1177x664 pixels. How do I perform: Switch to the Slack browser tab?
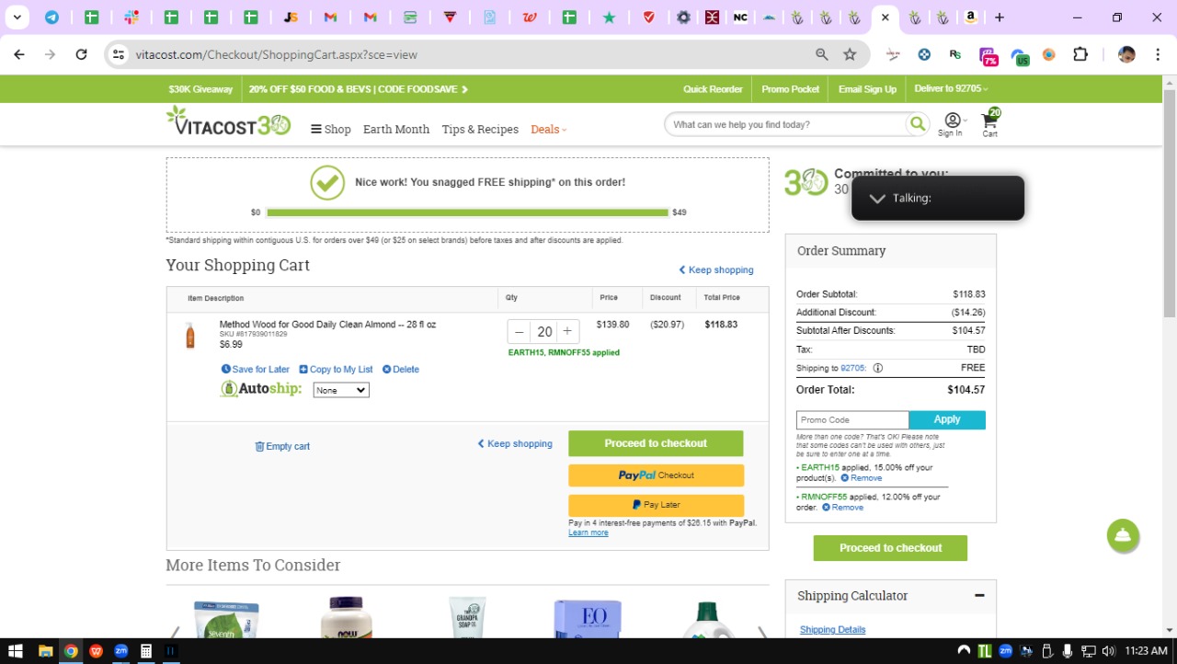click(131, 17)
